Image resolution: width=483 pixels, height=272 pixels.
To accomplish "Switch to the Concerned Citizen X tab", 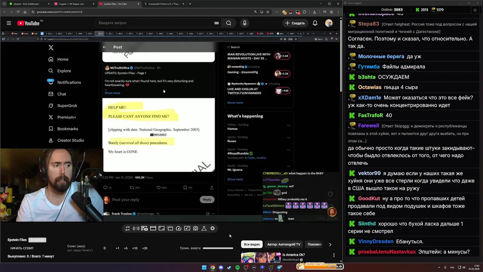I will (x=164, y=4).
